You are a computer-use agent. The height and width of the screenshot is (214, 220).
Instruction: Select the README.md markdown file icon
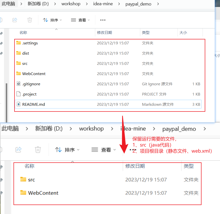[x=18, y=104]
